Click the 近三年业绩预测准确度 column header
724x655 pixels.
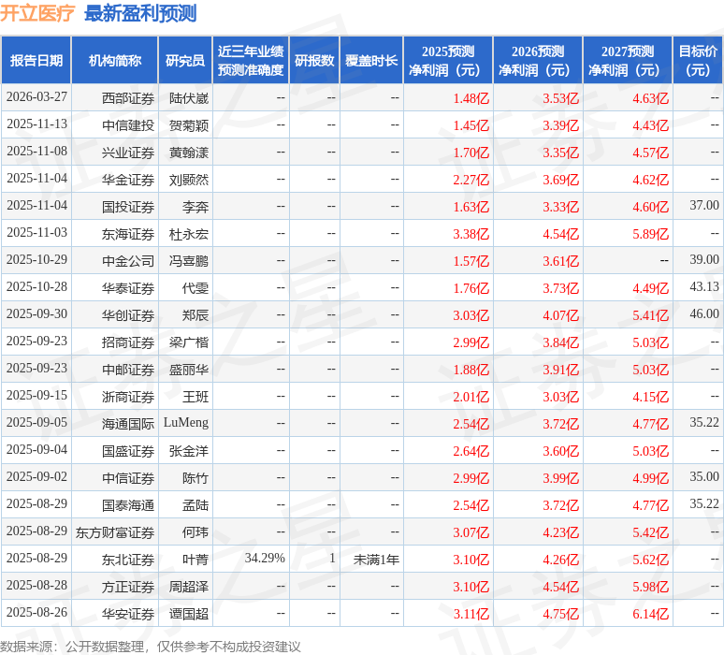point(251,61)
